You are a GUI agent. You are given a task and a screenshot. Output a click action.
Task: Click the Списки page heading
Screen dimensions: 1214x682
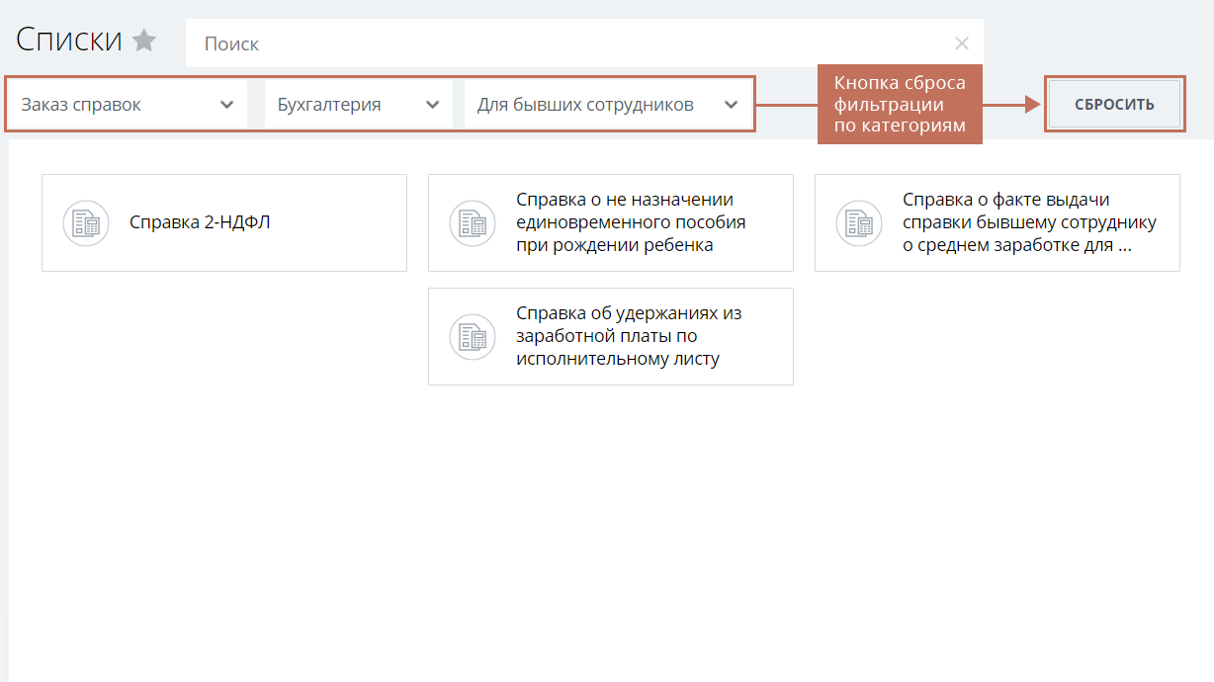(69, 41)
